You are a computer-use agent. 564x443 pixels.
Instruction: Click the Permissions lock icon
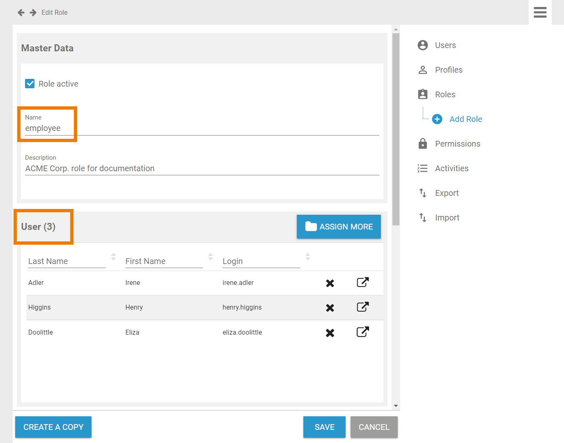pyautogui.click(x=423, y=143)
